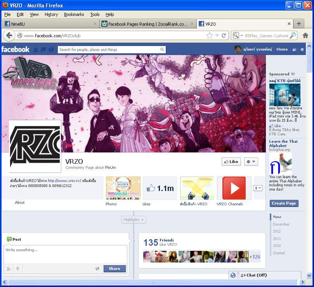Screen dimensions: 314x287
Task: Open the Firefox home page icon
Action: 305,35
